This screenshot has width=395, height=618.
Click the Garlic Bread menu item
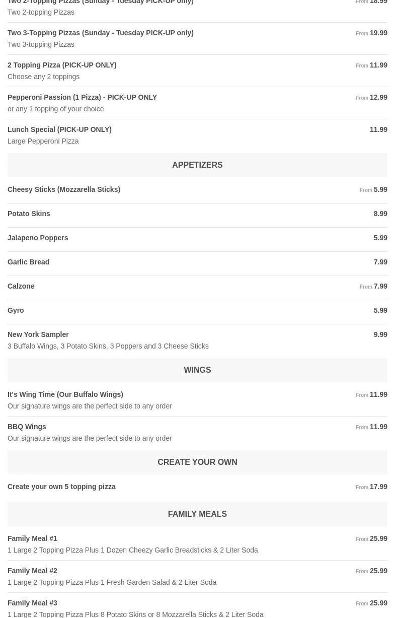coord(28,262)
